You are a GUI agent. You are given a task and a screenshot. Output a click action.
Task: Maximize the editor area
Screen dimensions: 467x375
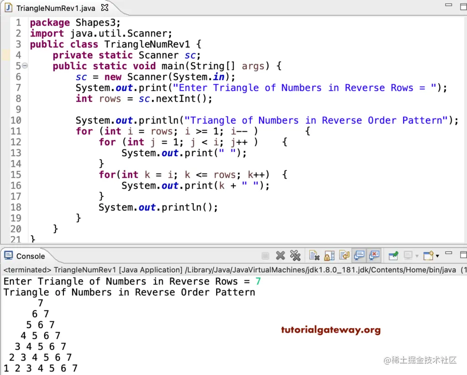point(463,6)
